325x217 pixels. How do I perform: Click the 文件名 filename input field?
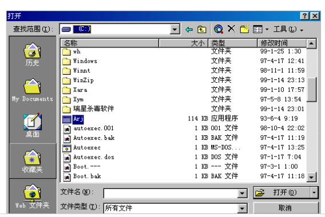(171, 194)
